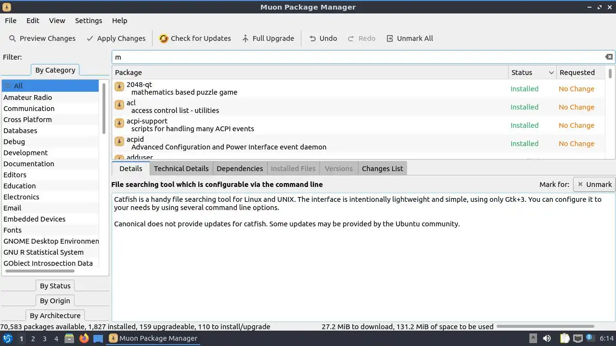
Task: Select the Documentation category
Action: (50, 164)
